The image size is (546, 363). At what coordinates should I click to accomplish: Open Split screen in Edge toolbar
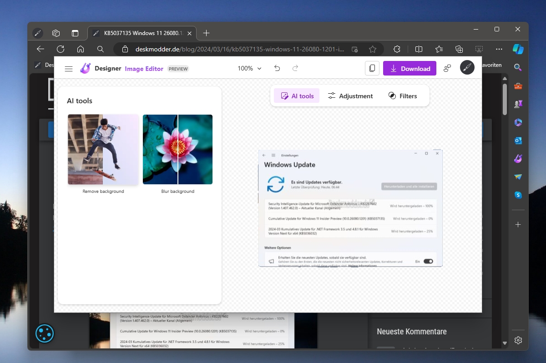419,49
